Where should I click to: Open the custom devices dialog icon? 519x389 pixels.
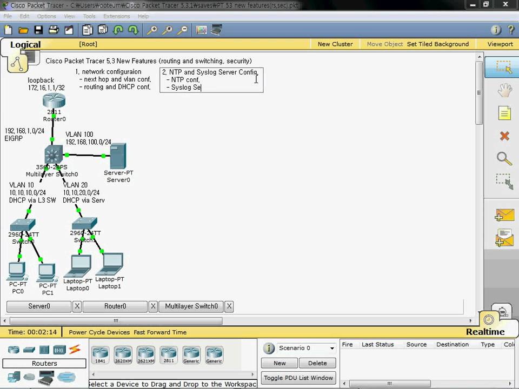[216, 30]
